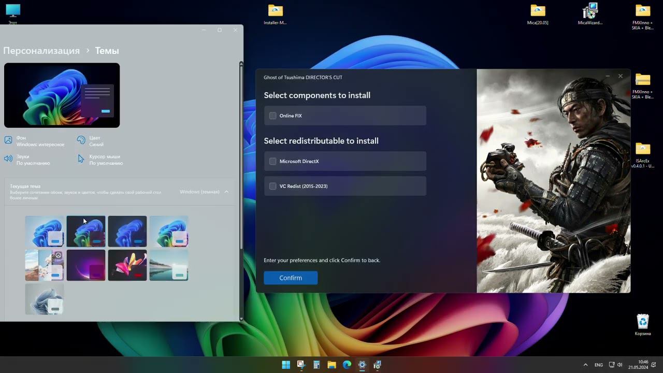Select the MicaWizard desktop icon
This screenshot has height=373, width=663.
click(x=590, y=15)
